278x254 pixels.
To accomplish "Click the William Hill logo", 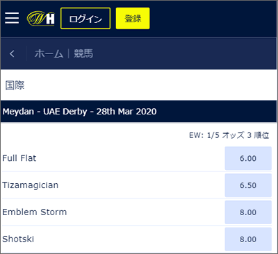I will 41,19.
